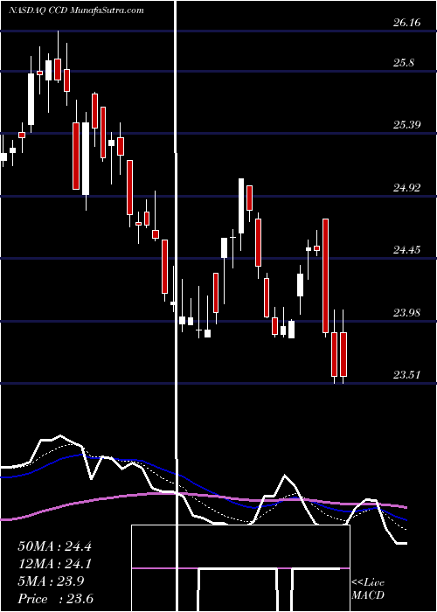Click the 24.45 price axis label
The width and height of the screenshot is (437, 612).
[407, 249]
